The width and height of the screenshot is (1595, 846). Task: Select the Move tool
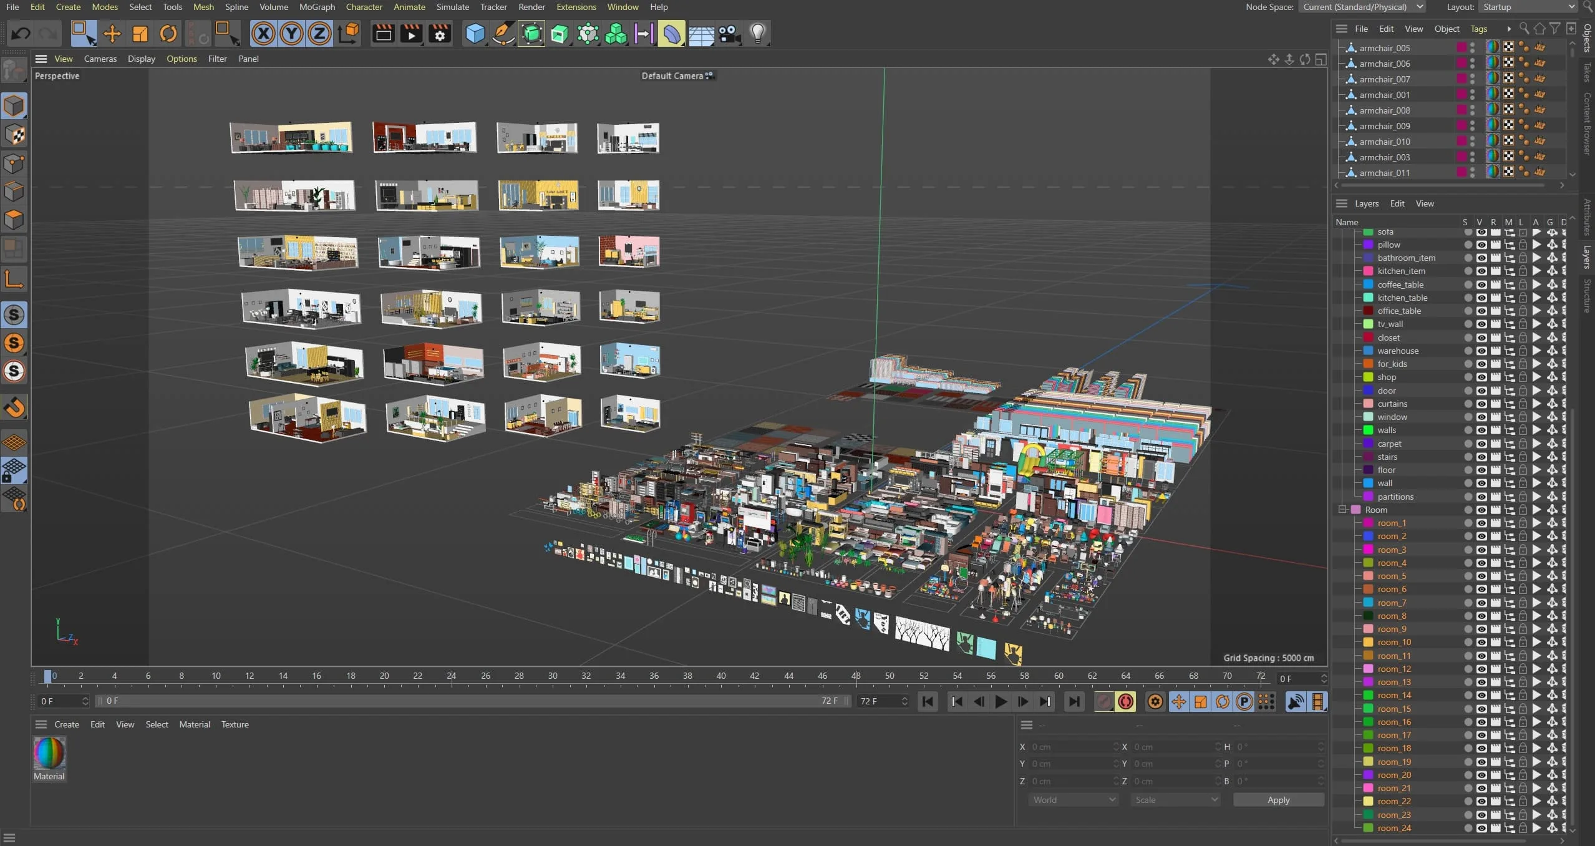112,34
